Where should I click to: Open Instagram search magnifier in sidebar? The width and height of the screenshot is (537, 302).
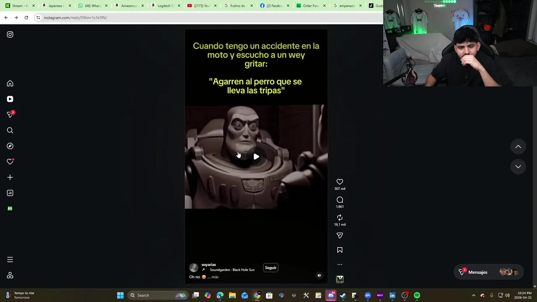pyautogui.click(x=10, y=130)
